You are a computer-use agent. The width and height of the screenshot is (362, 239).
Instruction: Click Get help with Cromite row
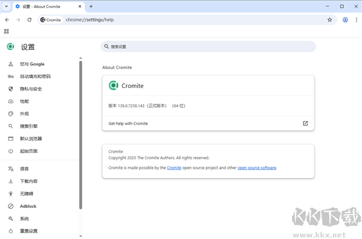coord(208,123)
